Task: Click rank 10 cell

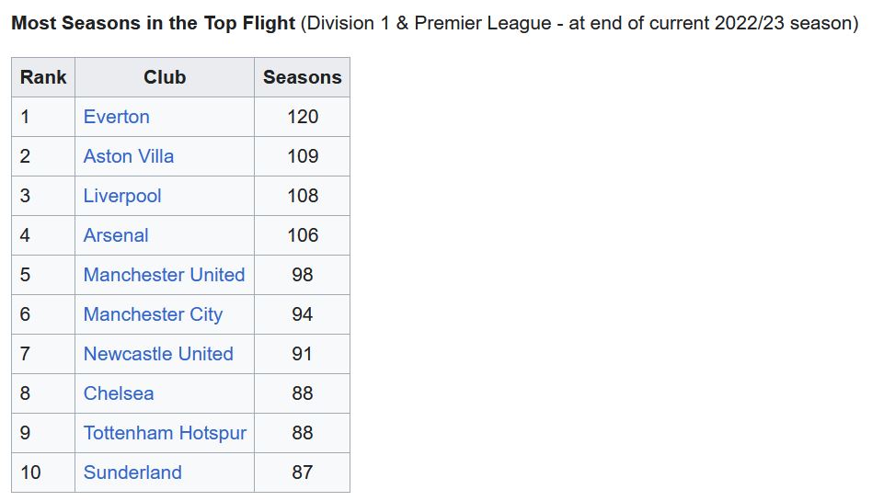Action: (43, 473)
